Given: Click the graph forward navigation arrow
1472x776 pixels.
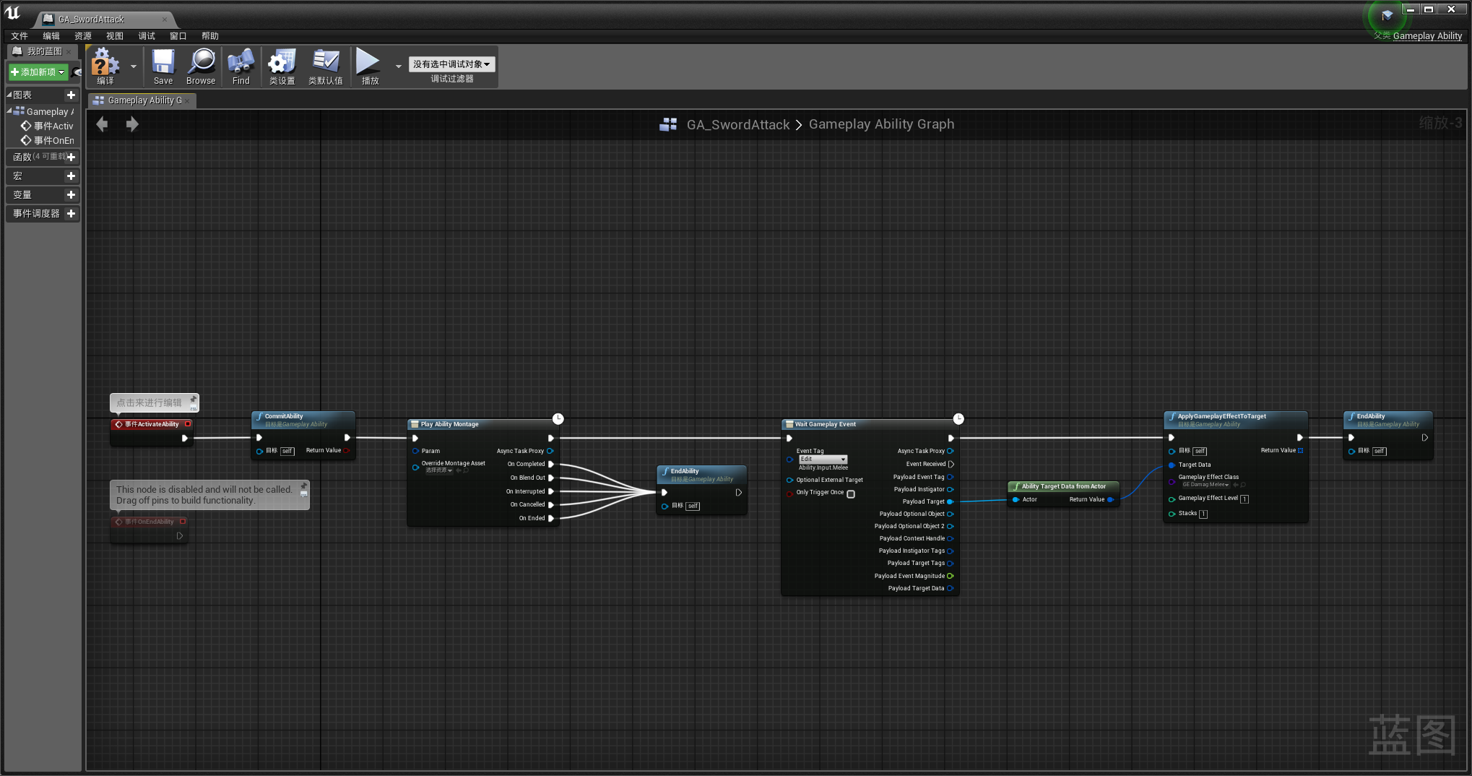Looking at the screenshot, I should tap(132, 124).
